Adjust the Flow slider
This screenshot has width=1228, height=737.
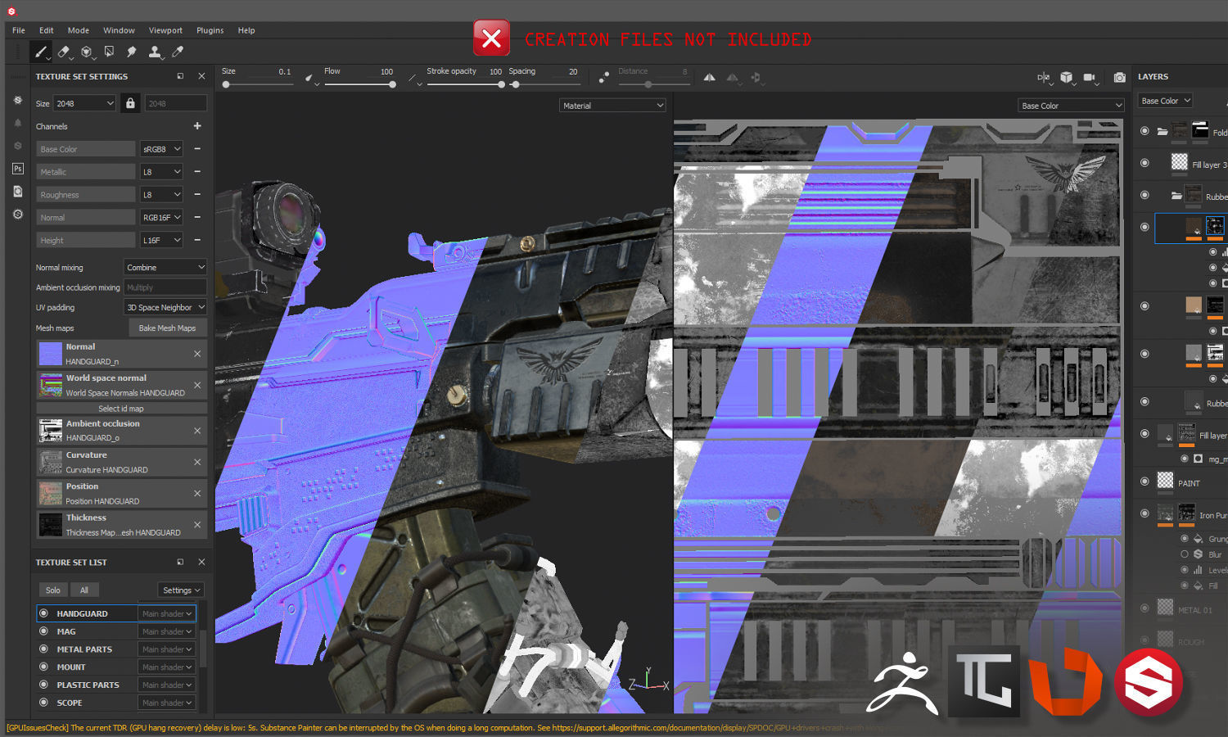coord(359,84)
